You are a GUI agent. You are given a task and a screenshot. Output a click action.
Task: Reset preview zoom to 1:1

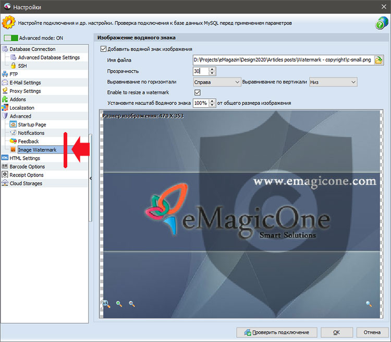[x=106, y=304]
